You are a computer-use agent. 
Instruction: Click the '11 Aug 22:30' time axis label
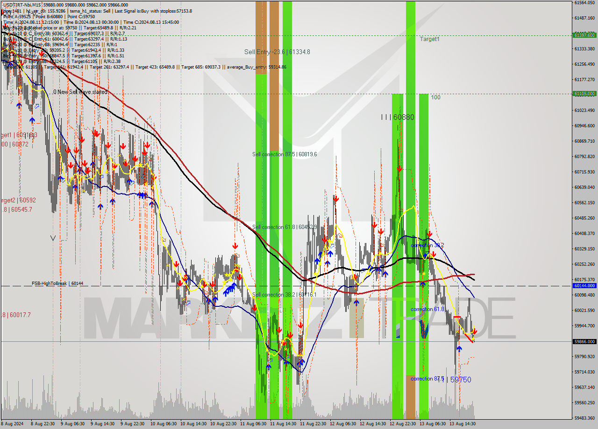(x=313, y=424)
